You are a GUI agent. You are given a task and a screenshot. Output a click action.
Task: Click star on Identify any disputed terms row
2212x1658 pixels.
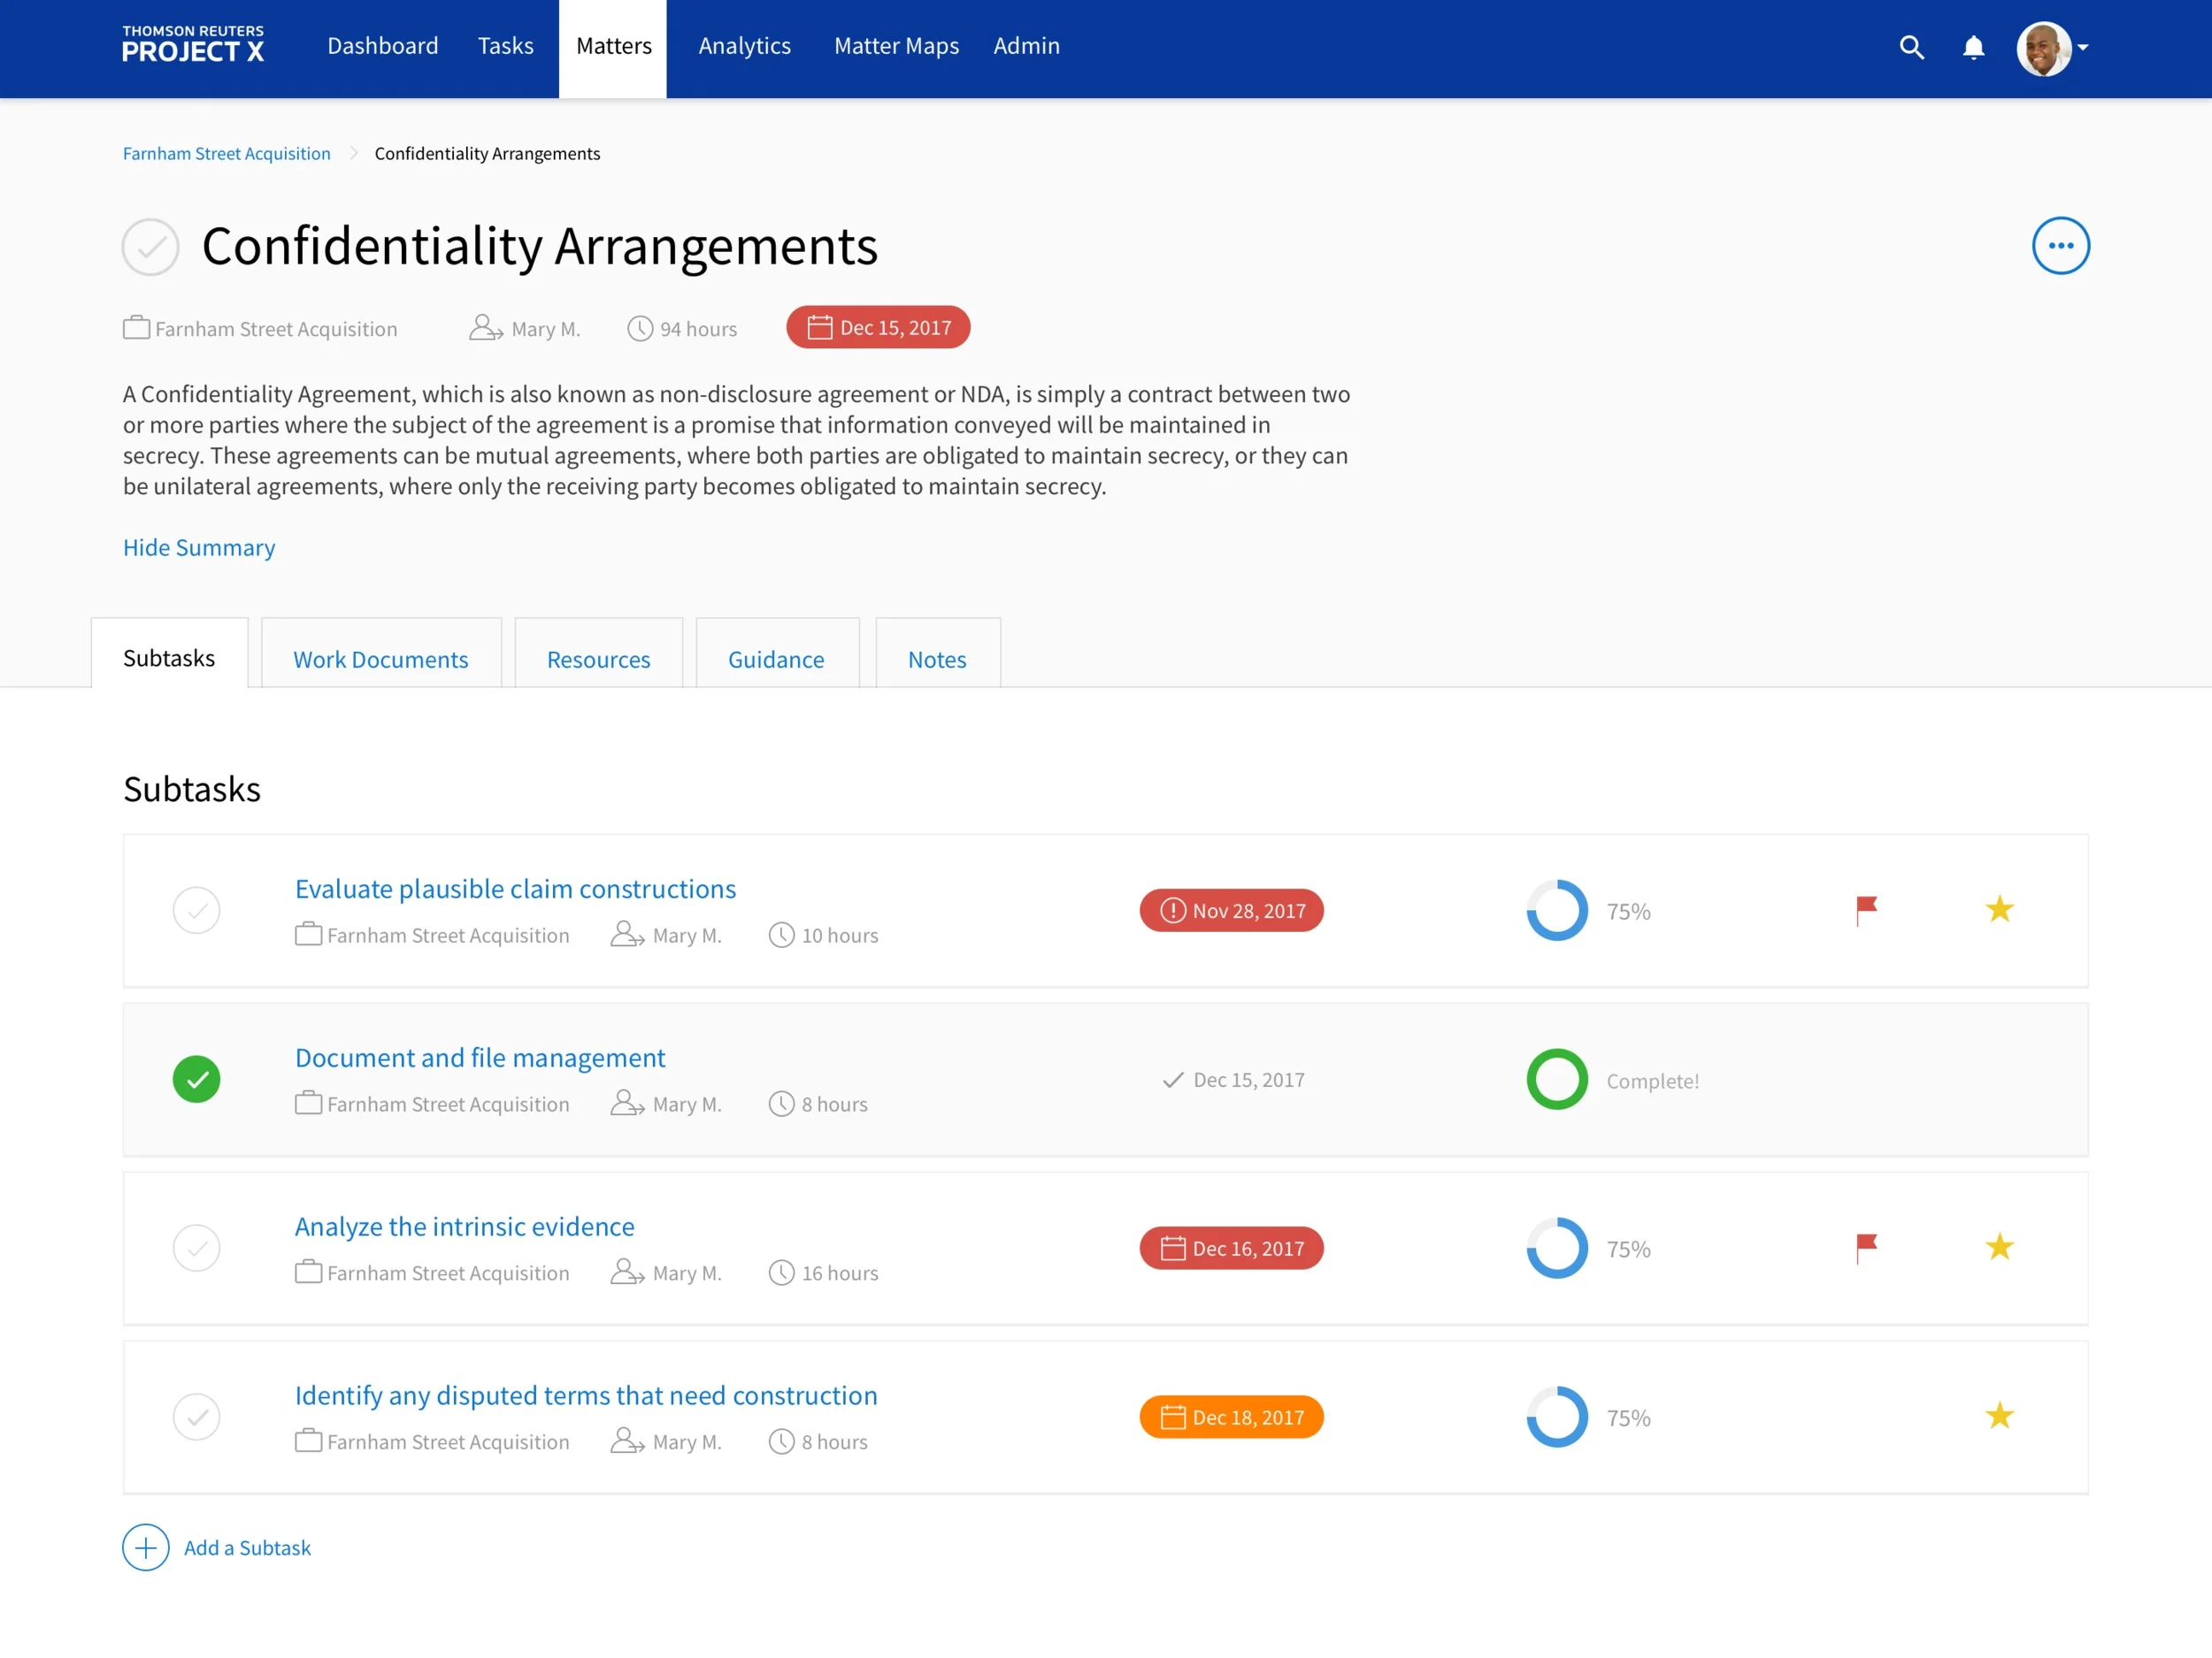[x=1999, y=1416]
